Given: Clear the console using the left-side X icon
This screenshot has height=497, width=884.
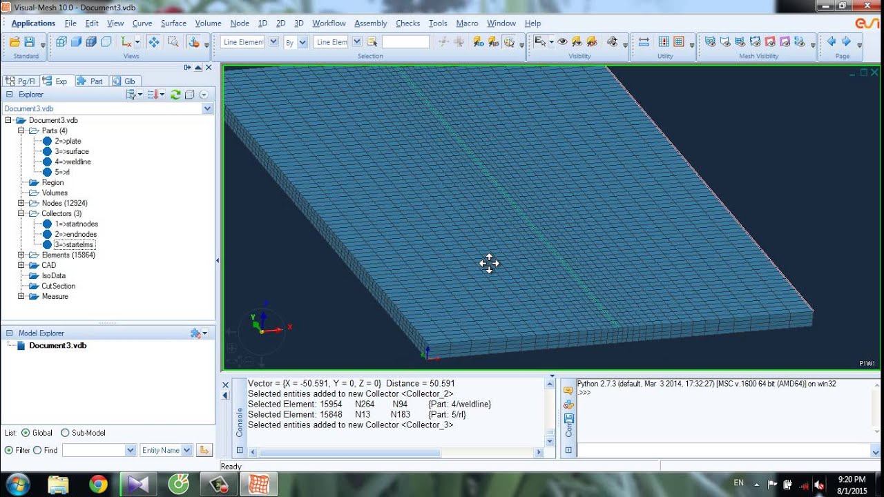Looking at the screenshot, I should click(225, 385).
